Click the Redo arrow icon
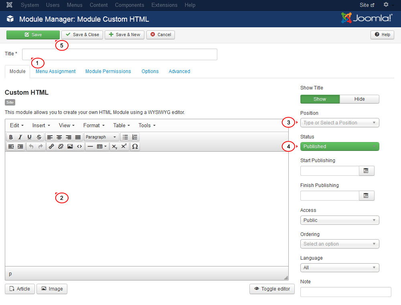This screenshot has height=305, width=401. click(41, 146)
